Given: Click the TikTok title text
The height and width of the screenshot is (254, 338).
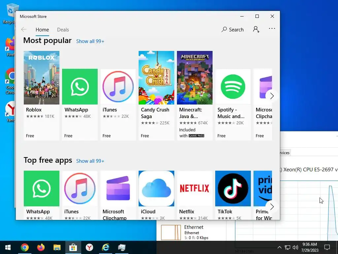Looking at the screenshot, I should tap(225, 212).
